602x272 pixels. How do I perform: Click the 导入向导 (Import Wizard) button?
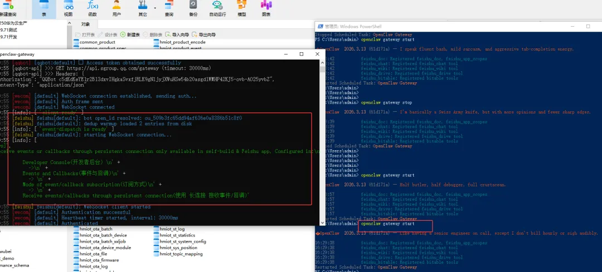pos(178,34)
